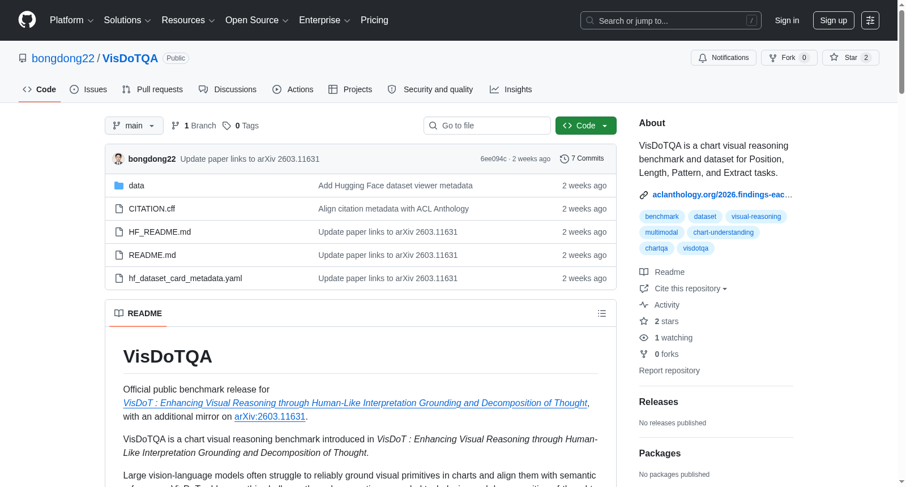Open commit 'Align citation metadata with ACL Anthology'
The width and height of the screenshot is (906, 487).
(x=394, y=209)
